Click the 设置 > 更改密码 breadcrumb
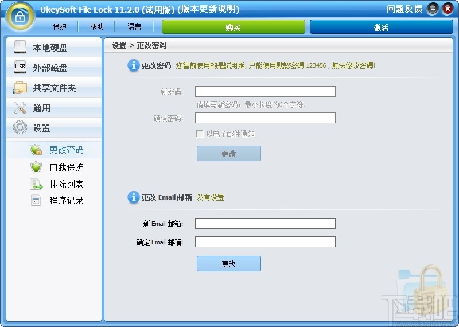459x327 pixels. click(139, 45)
